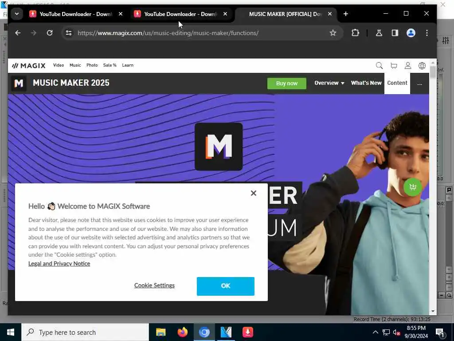Click the mixer sliders icon in background window

coord(446,40)
